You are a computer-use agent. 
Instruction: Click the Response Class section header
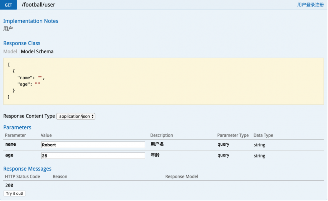[x=22, y=43]
